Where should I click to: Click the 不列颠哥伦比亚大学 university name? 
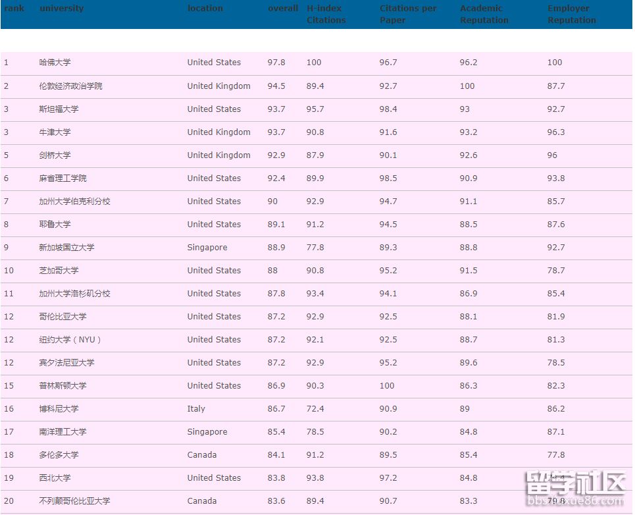pos(74,501)
